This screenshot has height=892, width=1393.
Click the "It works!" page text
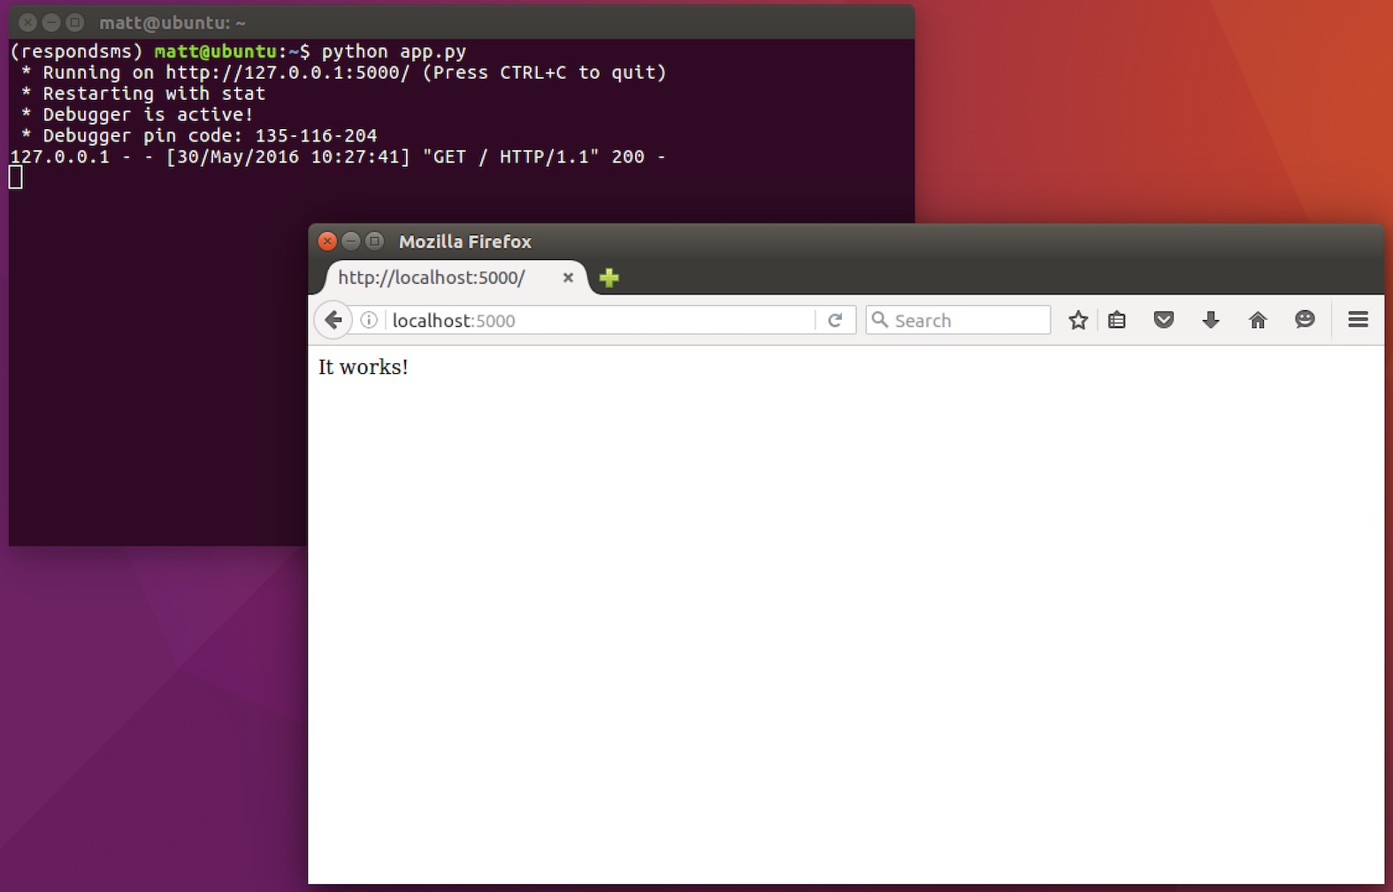tap(364, 367)
